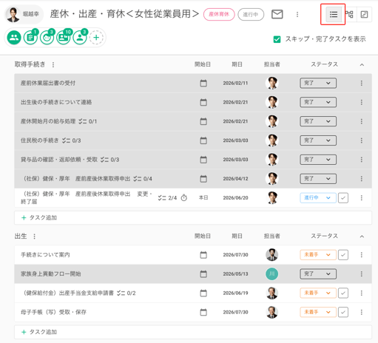Click the stopwatch icon on the 変更・終了届 task

click(x=184, y=197)
